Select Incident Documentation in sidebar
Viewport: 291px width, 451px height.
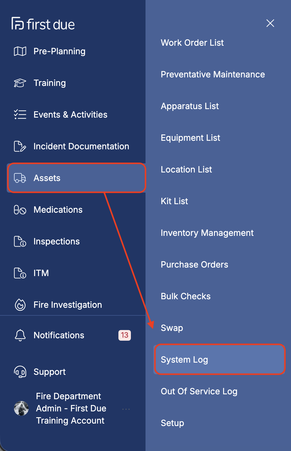pyautogui.click(x=81, y=146)
